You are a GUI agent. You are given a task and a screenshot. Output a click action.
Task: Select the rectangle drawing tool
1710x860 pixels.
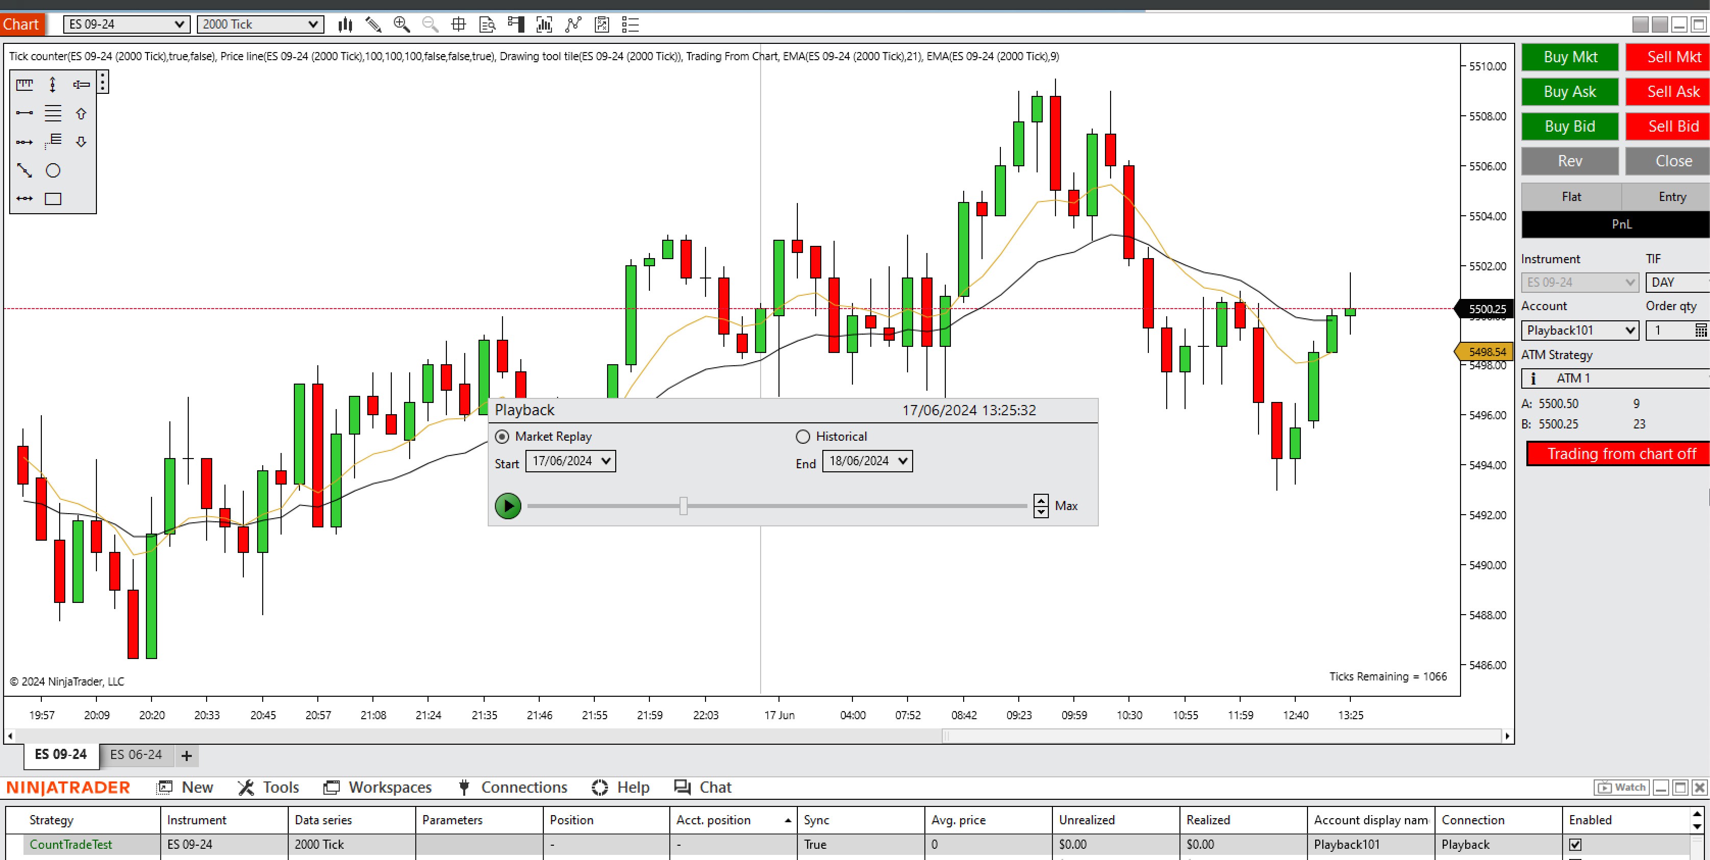pos(53,198)
